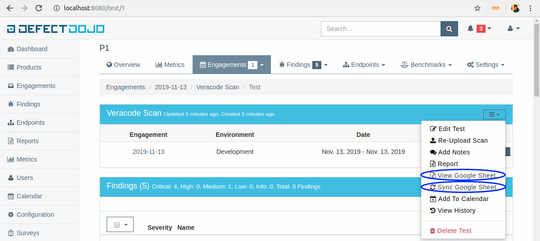Click the search magnifier button
The width and height of the screenshot is (540, 241).
[449, 29]
